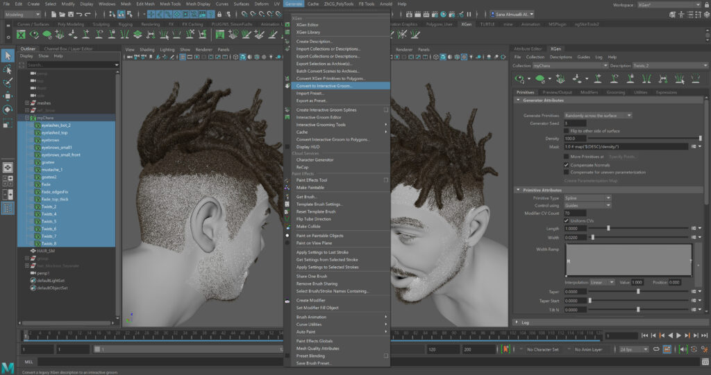Click the lock selection padlock icon

point(219,15)
